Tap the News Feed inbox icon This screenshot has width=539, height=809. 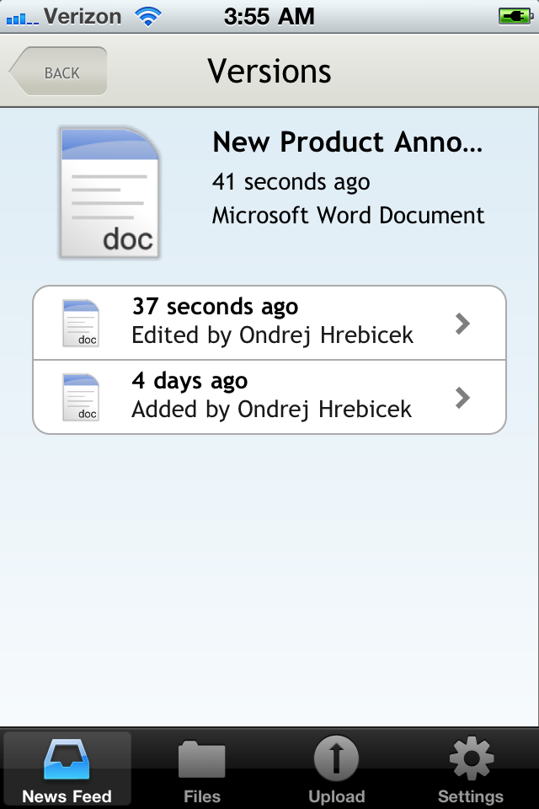coord(67,761)
